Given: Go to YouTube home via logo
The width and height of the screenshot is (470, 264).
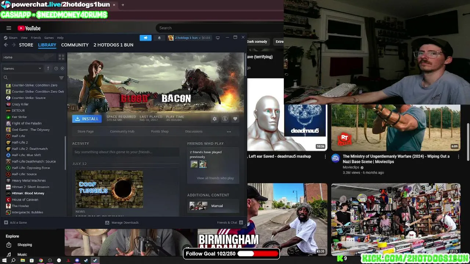Looking at the screenshot, I should coord(29,28).
